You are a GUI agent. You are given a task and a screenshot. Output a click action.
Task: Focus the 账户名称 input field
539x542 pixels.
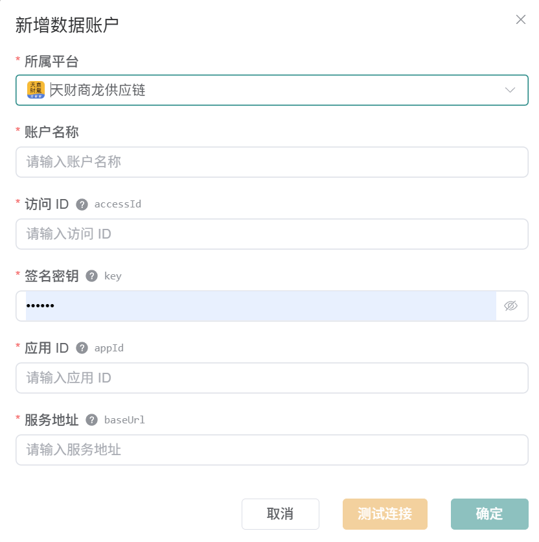[x=272, y=162]
